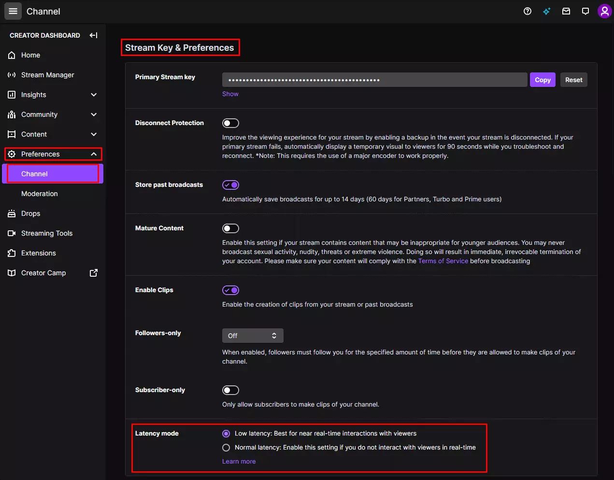Select the Normal latency radio option
The image size is (614, 480).
[x=226, y=448]
